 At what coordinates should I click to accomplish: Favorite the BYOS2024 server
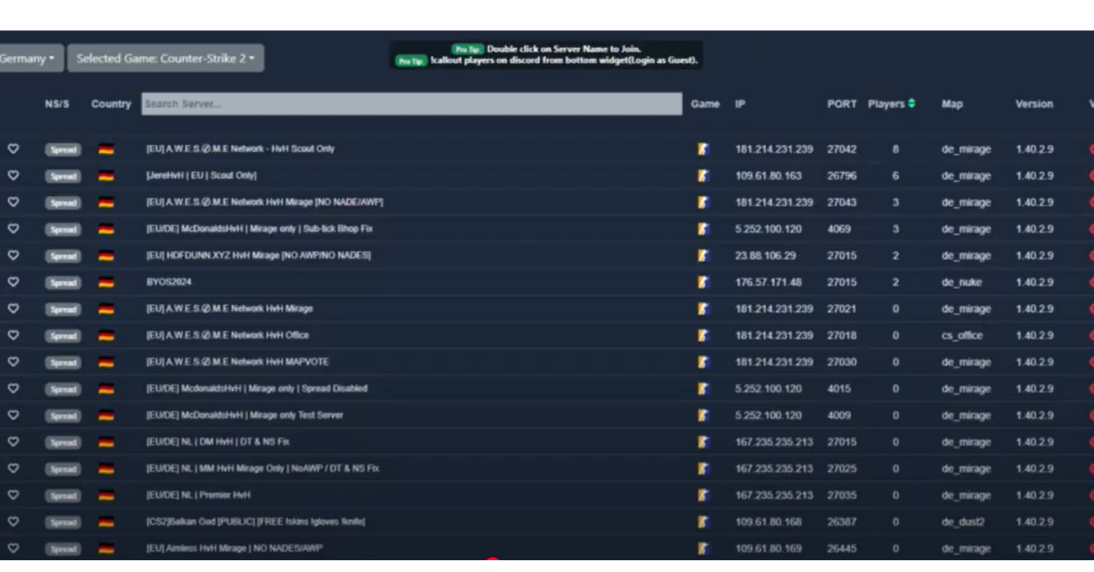(x=14, y=281)
